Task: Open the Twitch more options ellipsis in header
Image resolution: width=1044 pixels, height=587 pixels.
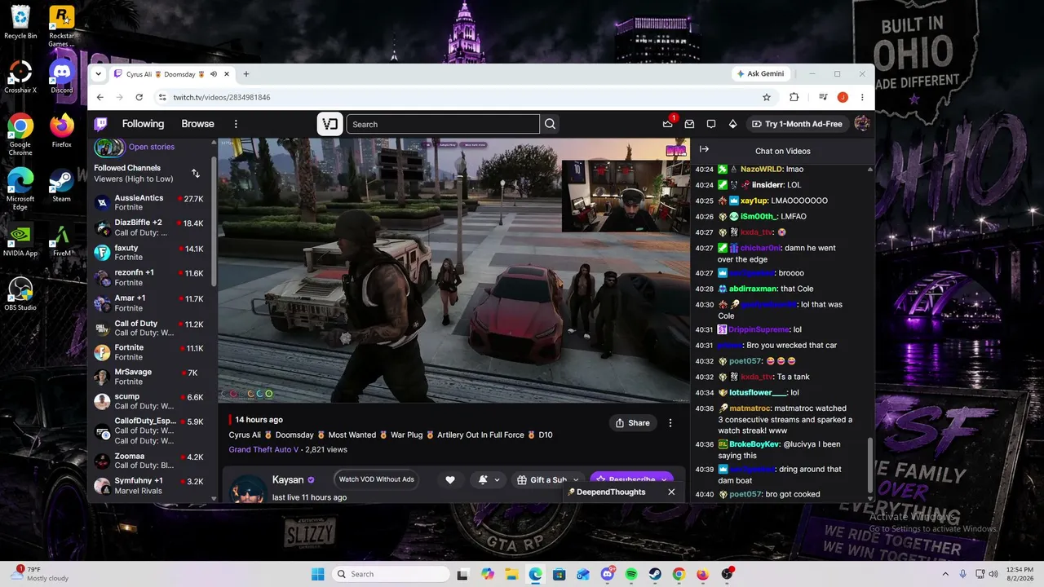Action: coord(236,124)
